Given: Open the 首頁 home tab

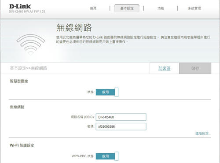Looking at the screenshot, I should [x=93, y=8].
